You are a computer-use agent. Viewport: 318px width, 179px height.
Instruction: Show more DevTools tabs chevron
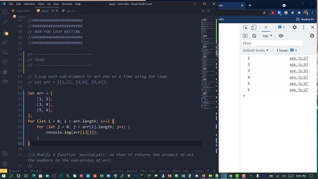[266, 27]
